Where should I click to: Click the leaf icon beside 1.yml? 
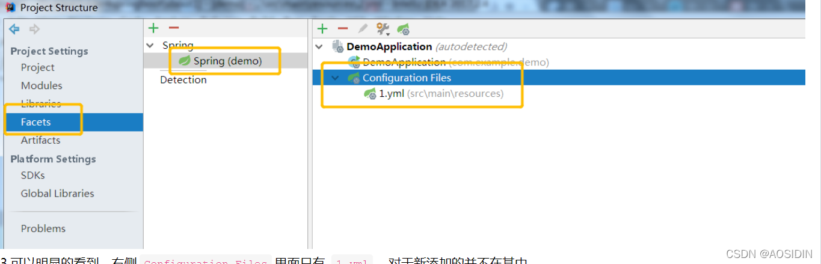coord(370,94)
